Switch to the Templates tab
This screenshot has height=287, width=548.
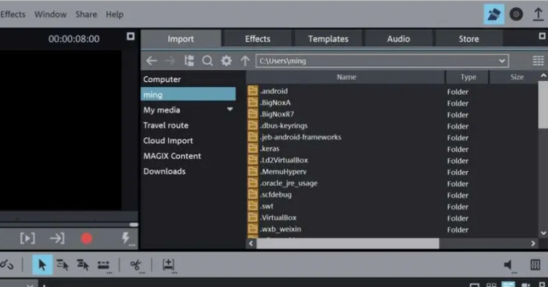(x=328, y=39)
